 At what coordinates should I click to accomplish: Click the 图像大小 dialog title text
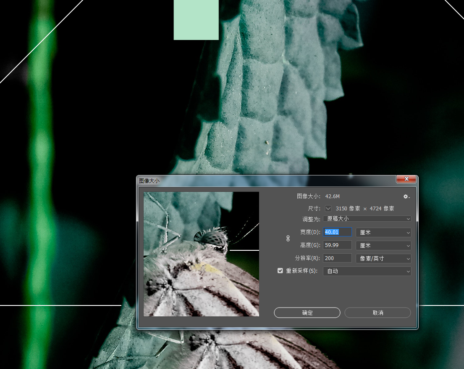149,181
